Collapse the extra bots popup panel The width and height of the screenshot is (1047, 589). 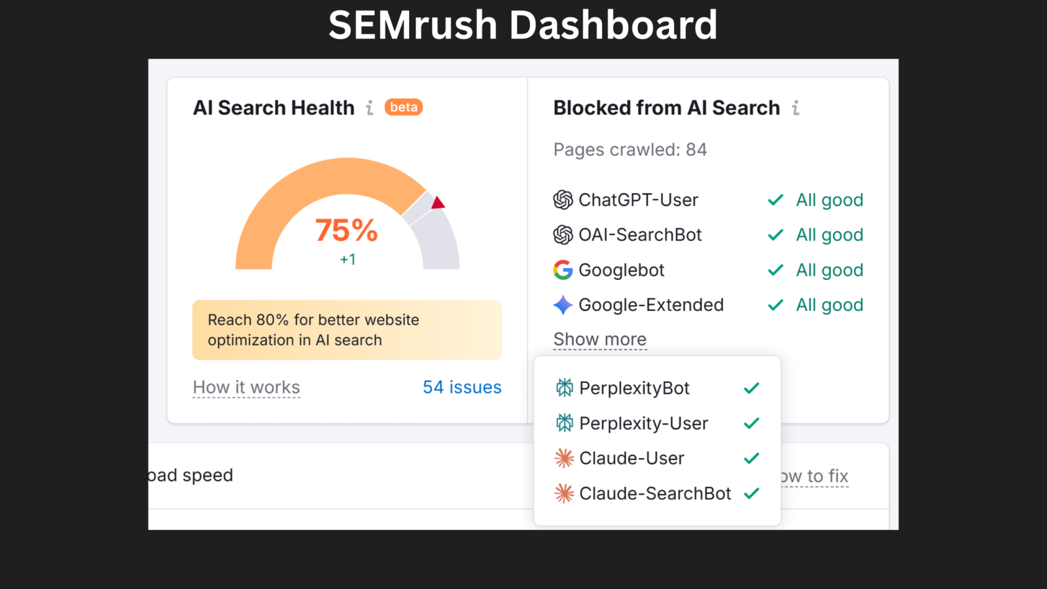click(x=599, y=339)
